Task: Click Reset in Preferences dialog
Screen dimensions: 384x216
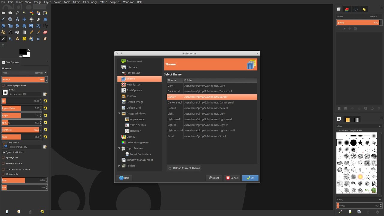Action: pos(214,178)
